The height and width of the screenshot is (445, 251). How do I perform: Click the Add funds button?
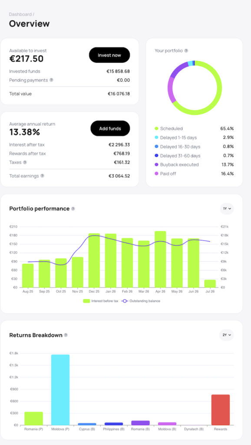click(x=110, y=129)
